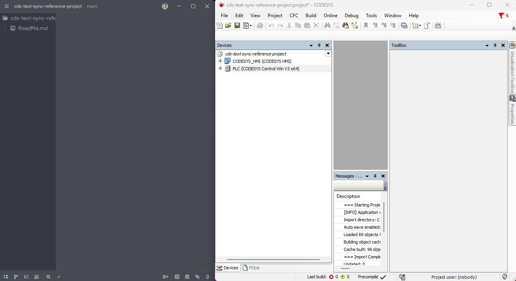This screenshot has height=281, width=516.
Task: Click the Python script execute icon
Action: click(x=246, y=25)
